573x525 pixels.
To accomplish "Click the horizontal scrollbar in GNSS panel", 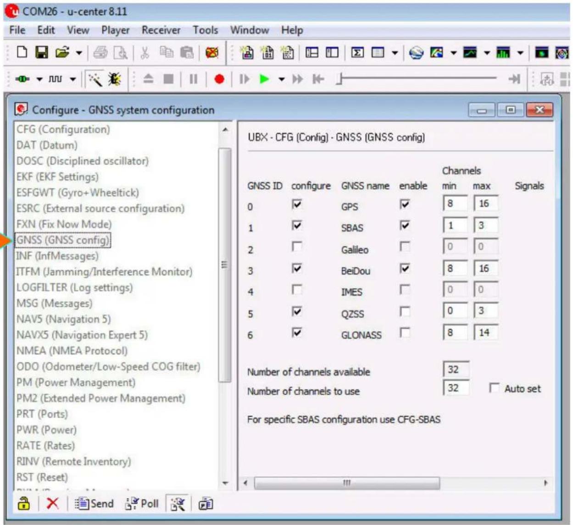I will (x=347, y=483).
